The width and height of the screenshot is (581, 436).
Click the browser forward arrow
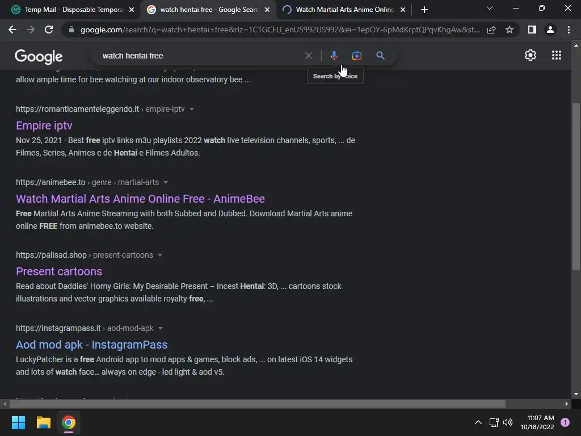[x=31, y=30]
